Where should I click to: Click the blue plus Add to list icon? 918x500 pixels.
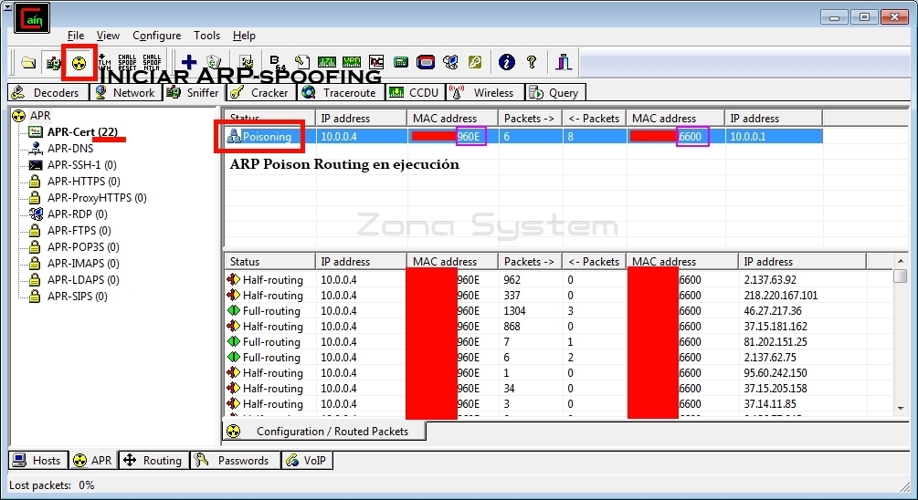188,62
